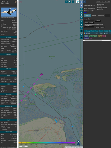Screen dimensions: 111x148
Task: Switch to the Columns tab
Action: pyautogui.click(x=101, y=15)
